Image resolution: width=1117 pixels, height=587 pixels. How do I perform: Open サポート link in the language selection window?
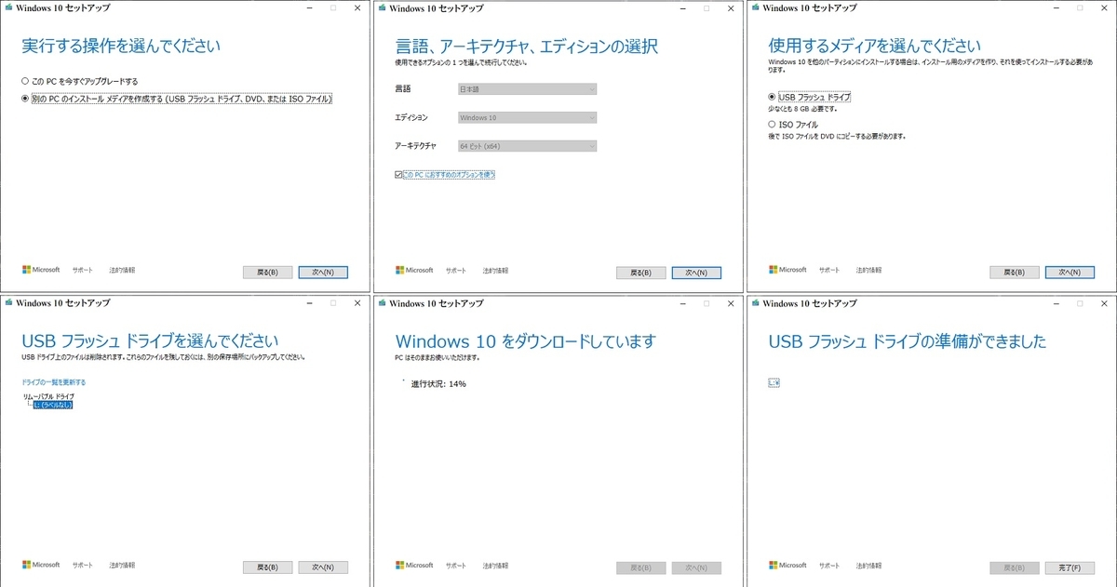coord(456,270)
